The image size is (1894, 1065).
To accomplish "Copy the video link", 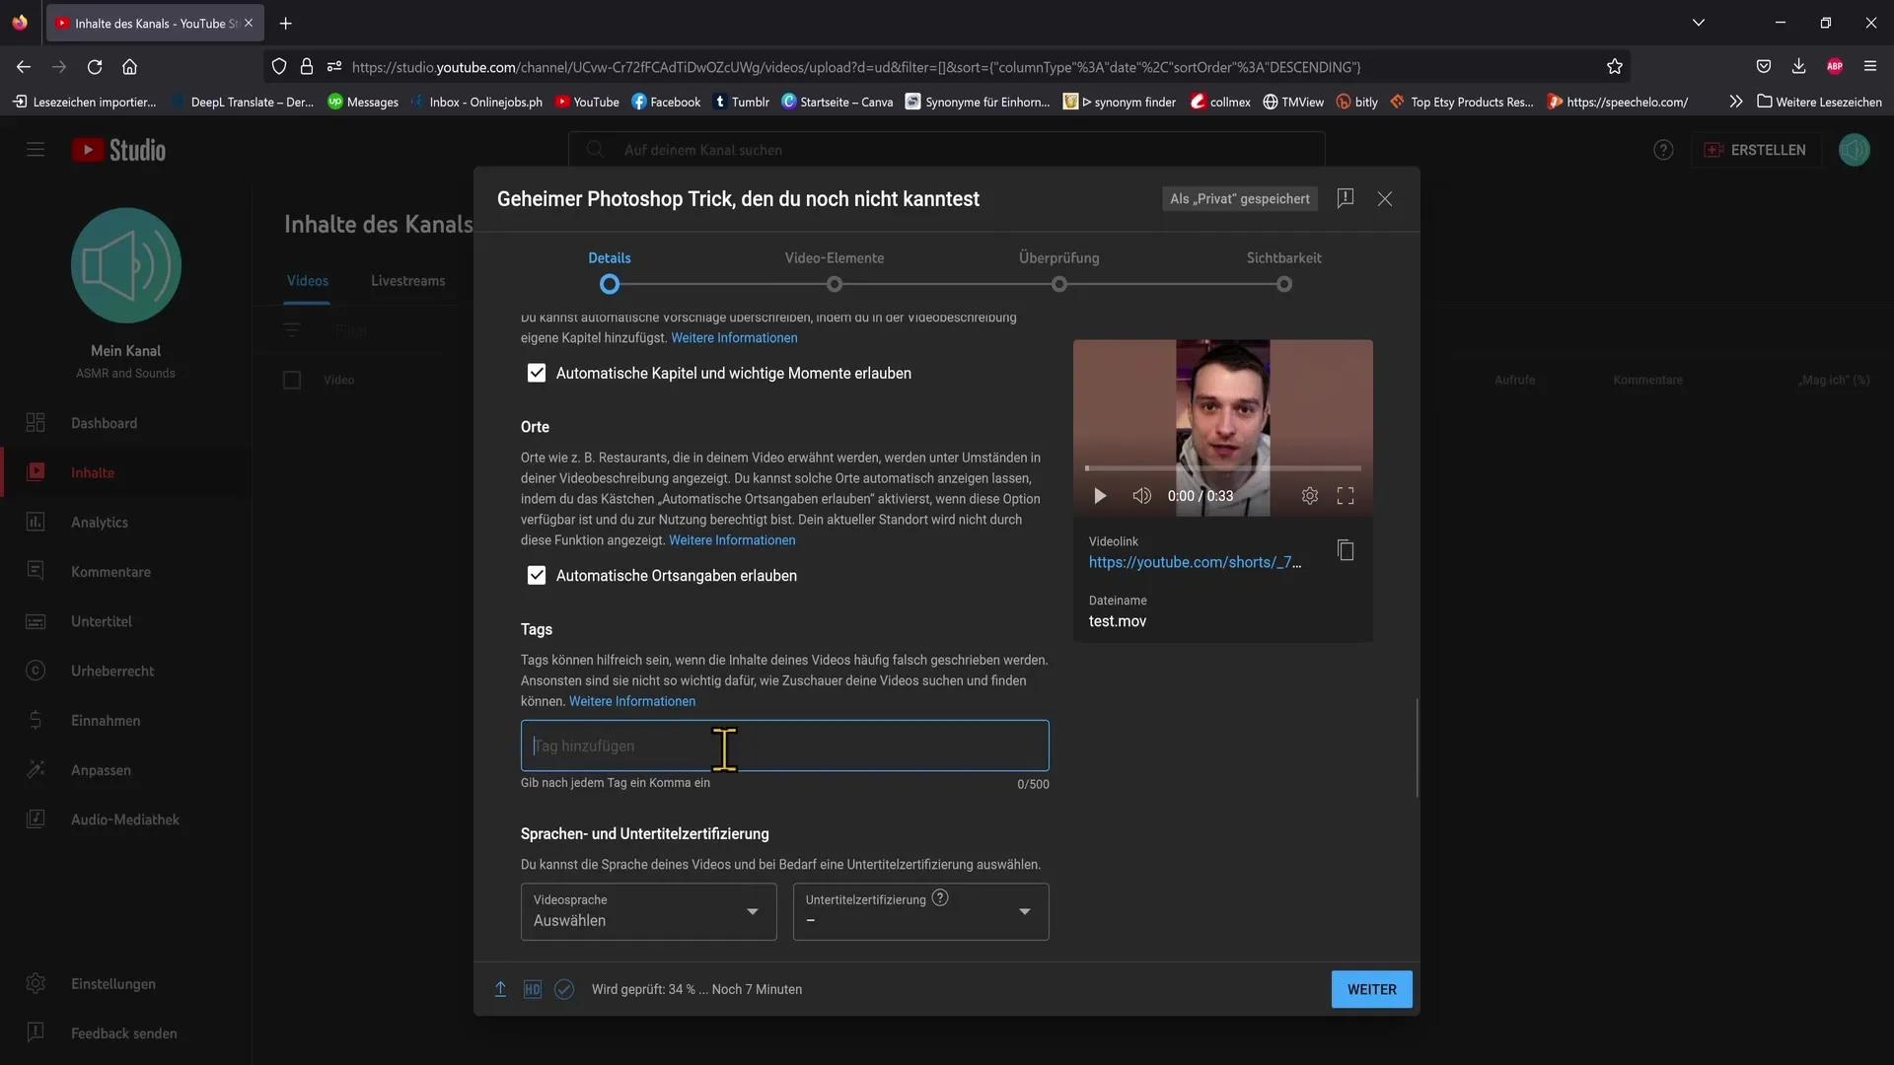I will click(1346, 550).
